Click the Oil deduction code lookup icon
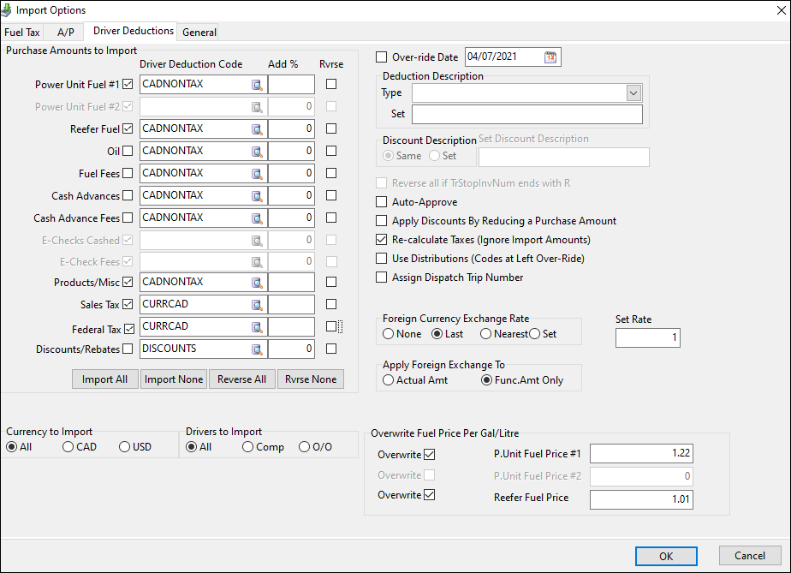 pos(257,152)
